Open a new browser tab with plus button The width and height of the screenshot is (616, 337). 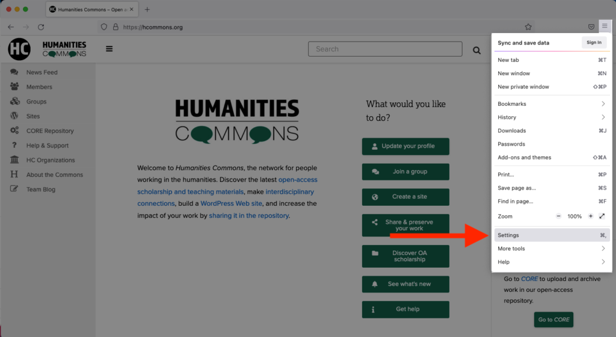147,9
